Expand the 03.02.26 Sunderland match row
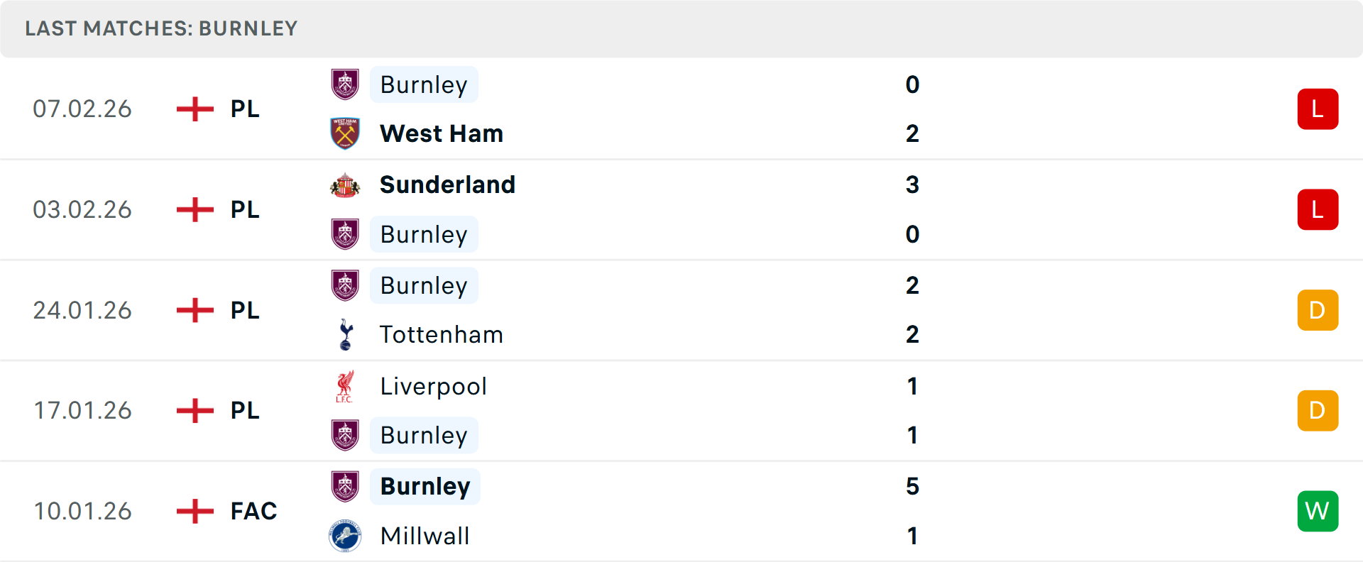This screenshot has width=1363, height=562. 681,209
